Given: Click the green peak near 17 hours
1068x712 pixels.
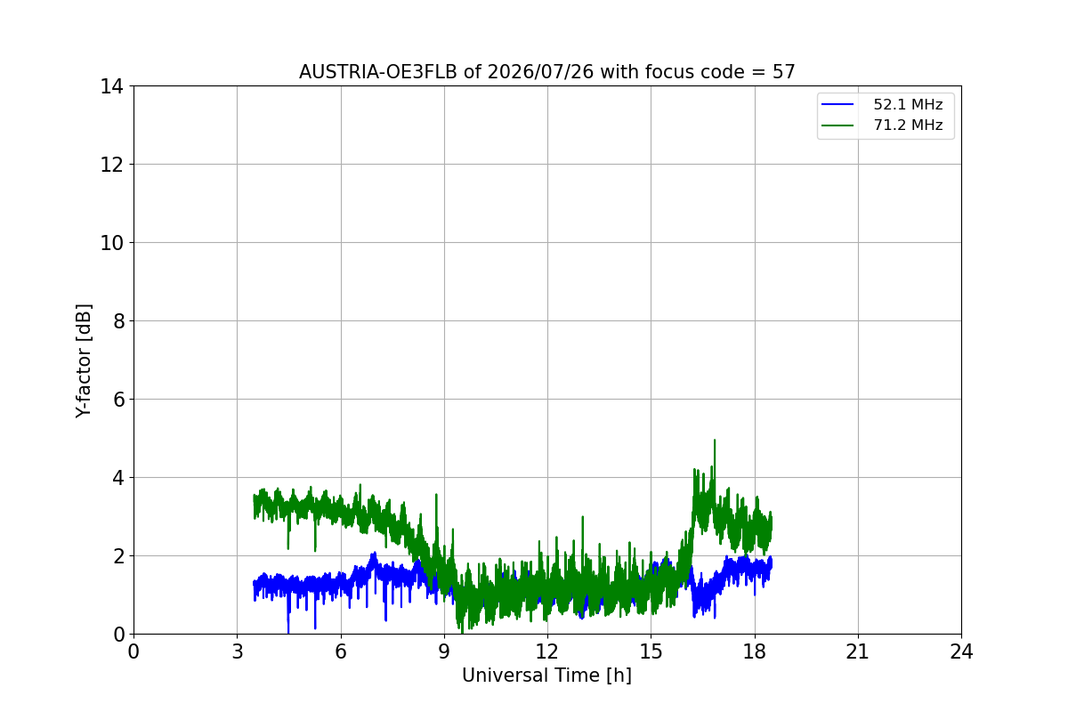Looking at the screenshot, I should [x=714, y=441].
